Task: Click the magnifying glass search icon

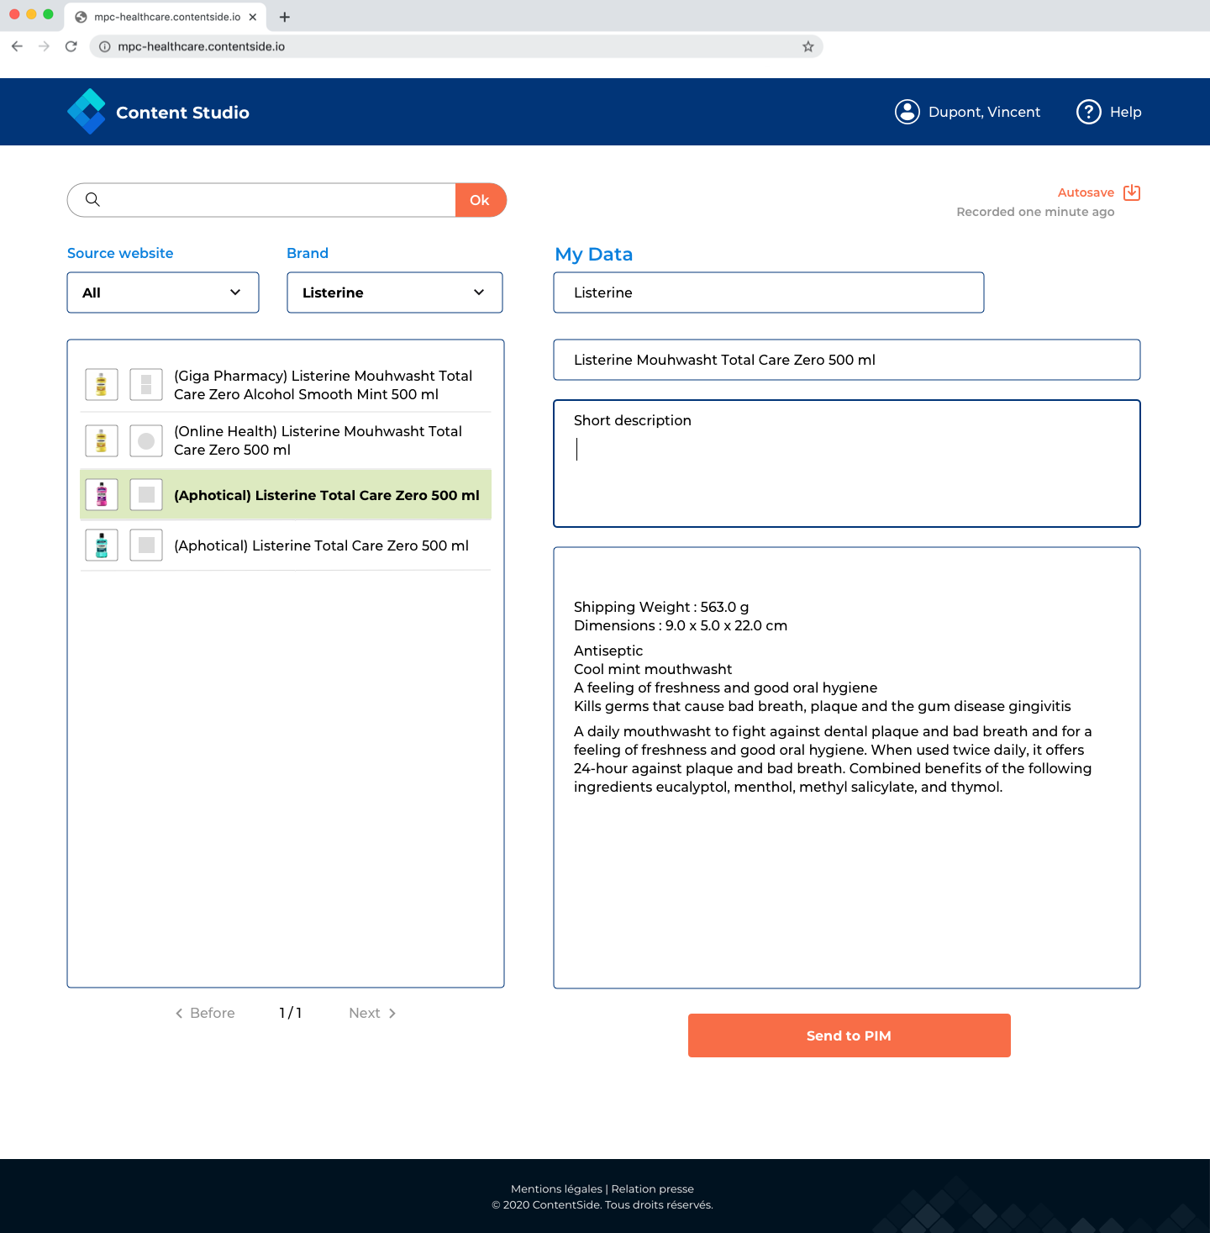Action: pos(92,199)
